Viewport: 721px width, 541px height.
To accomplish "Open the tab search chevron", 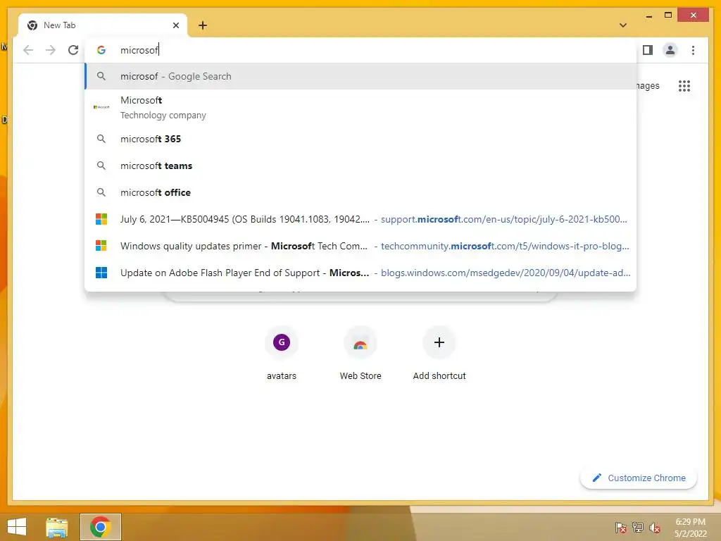I will click(x=623, y=25).
